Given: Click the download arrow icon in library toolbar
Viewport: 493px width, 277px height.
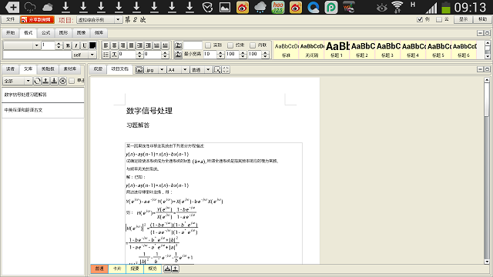Looking at the screenshot, I should tap(54, 81).
